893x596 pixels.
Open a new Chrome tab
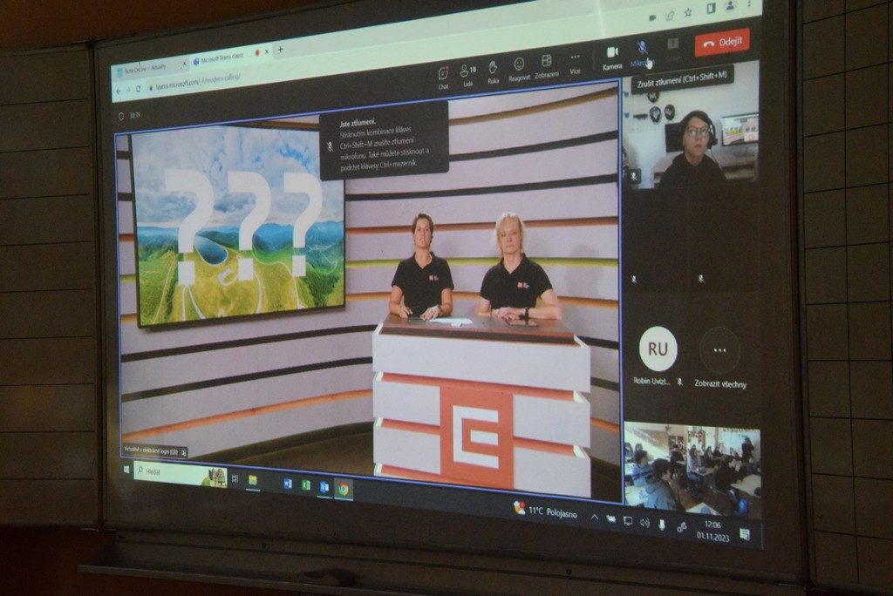280,50
